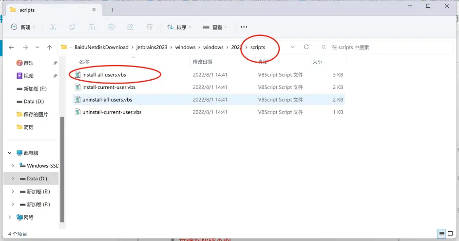Click scripts in breadcrumb path
The height and width of the screenshot is (241, 459).
point(258,47)
